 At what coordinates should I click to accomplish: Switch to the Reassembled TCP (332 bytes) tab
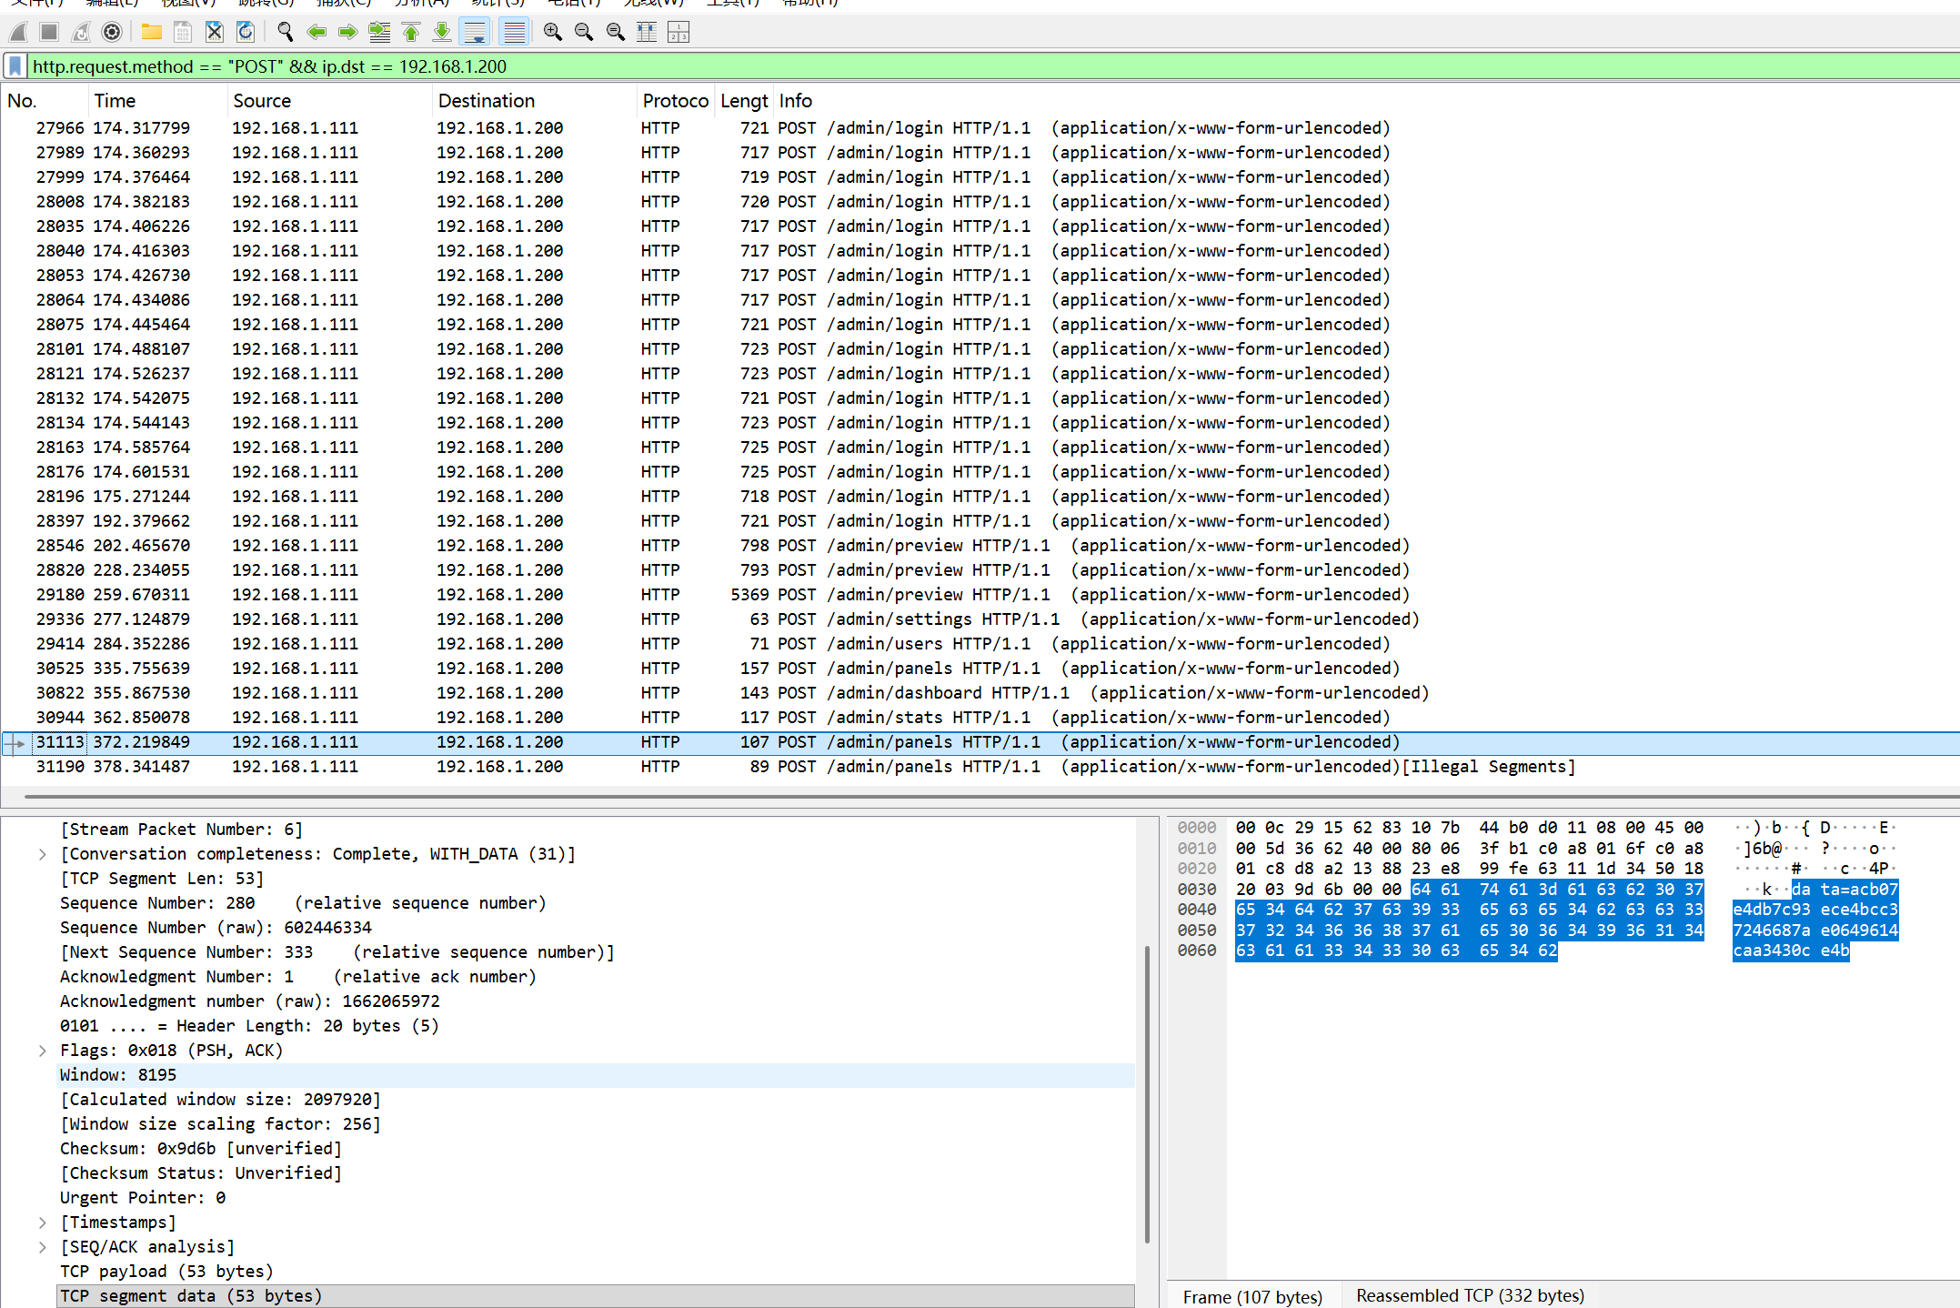[x=1470, y=1295]
